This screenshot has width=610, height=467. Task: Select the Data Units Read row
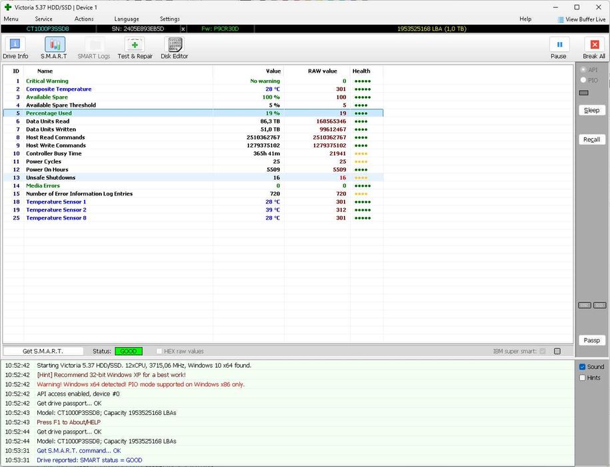(193, 121)
